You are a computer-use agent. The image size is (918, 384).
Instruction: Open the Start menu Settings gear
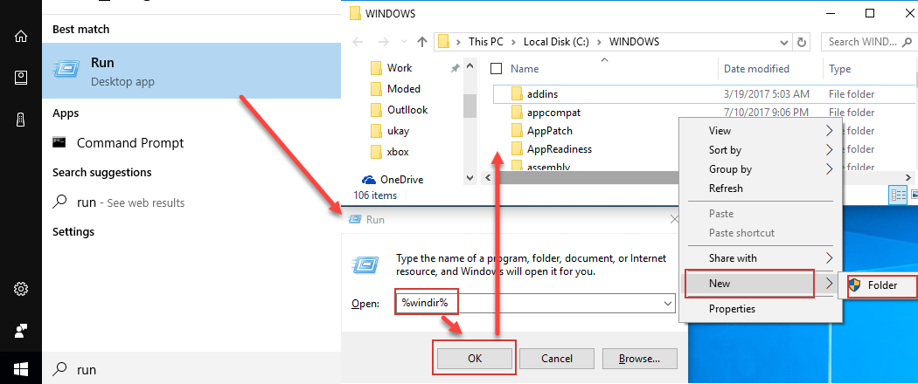pos(20,289)
